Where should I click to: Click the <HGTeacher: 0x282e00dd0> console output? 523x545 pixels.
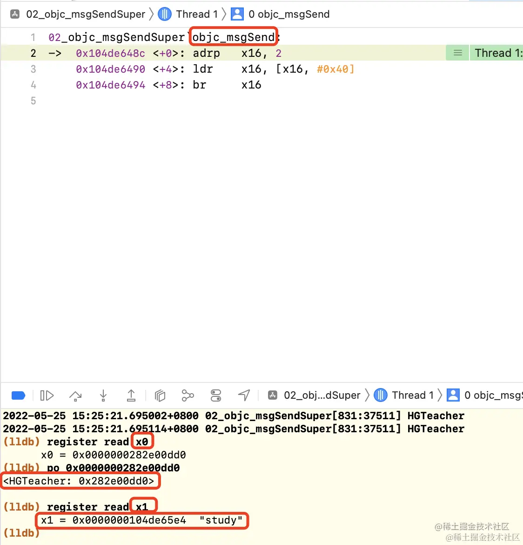tap(79, 481)
